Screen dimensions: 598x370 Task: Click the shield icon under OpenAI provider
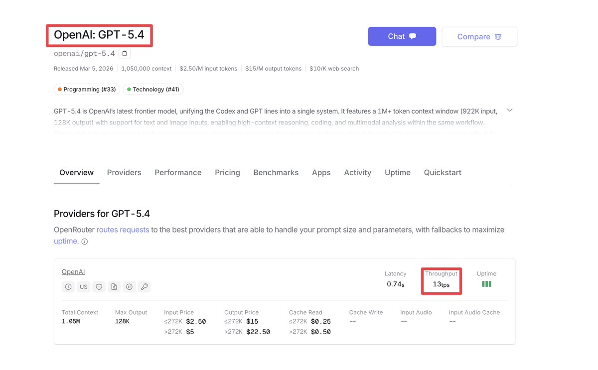99,287
